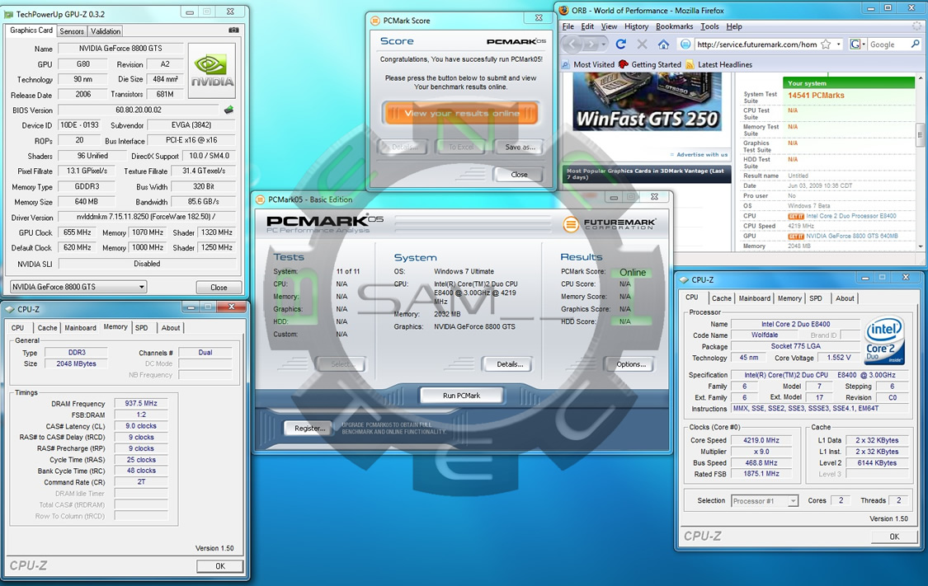Open the Processor #1 selection dropdown

coord(765,501)
